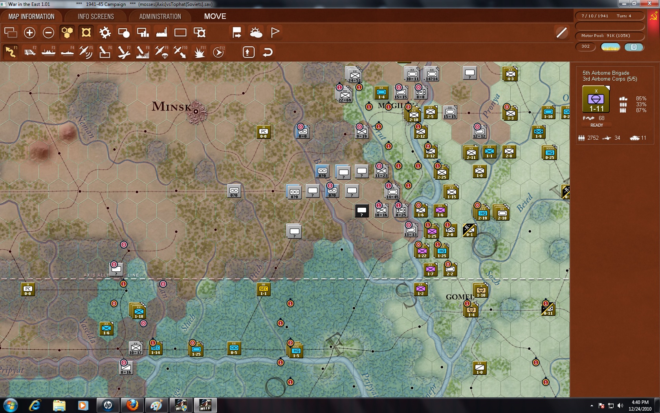The width and height of the screenshot is (660, 413).
Task: Open Windows Explorer folder in taskbar
Action: point(59,405)
